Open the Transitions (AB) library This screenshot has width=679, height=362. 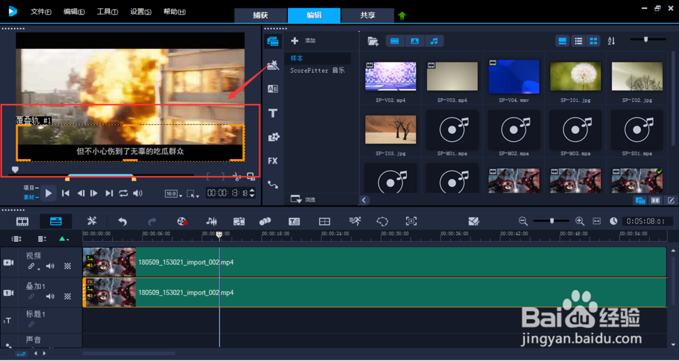(273, 89)
